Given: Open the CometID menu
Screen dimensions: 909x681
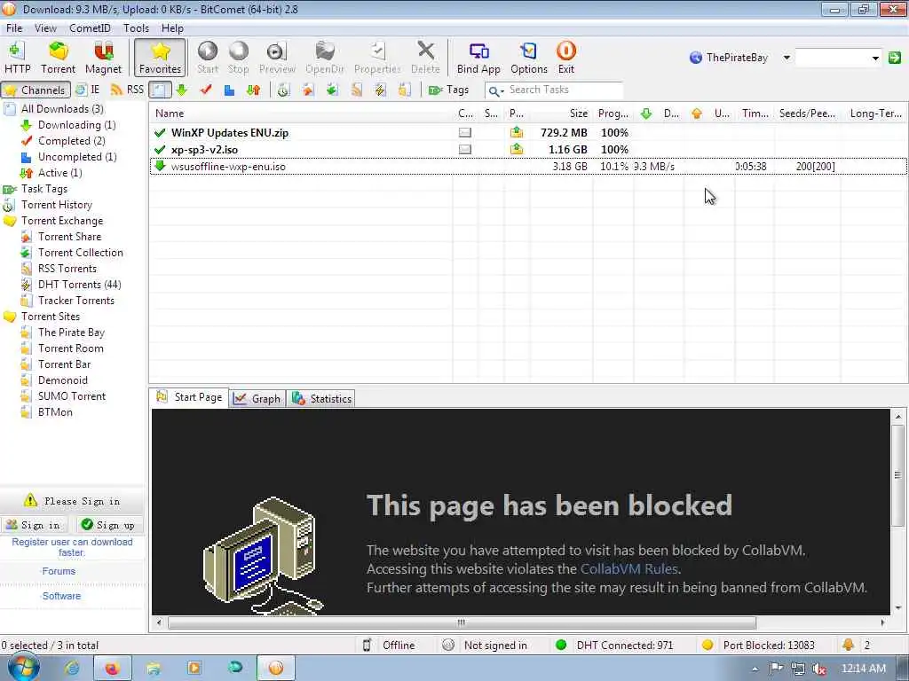Looking at the screenshot, I should coord(90,27).
